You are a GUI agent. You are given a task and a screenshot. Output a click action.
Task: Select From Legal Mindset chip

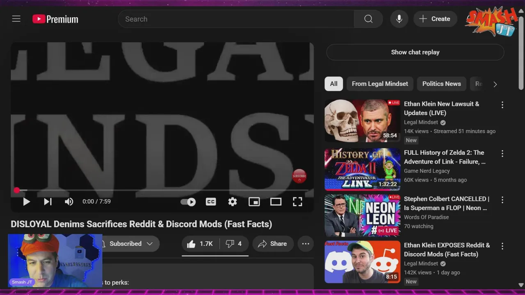pos(380,84)
